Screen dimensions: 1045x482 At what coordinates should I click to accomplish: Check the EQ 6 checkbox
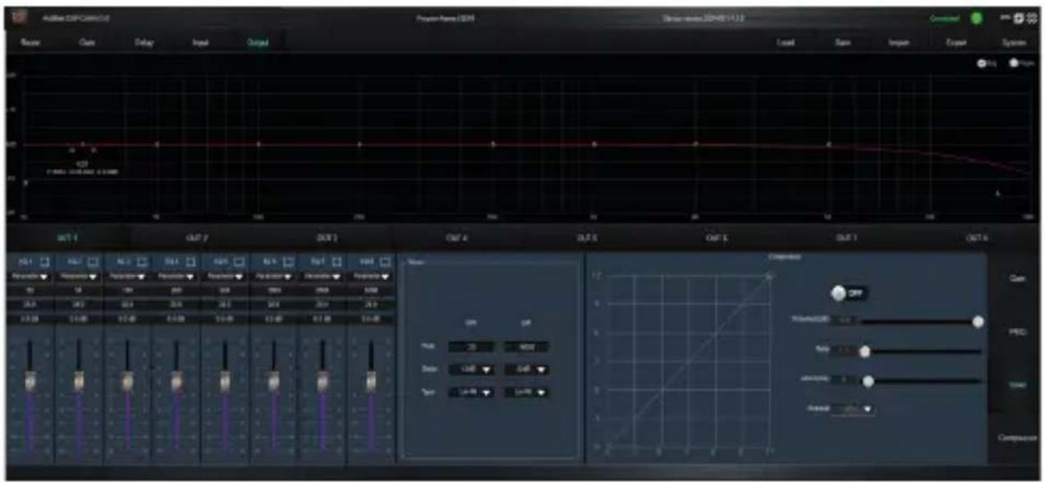click(289, 261)
